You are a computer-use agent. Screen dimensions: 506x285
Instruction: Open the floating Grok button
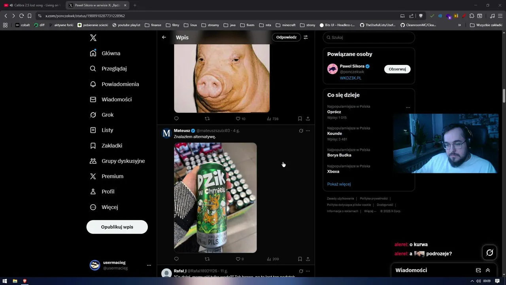coord(489,253)
